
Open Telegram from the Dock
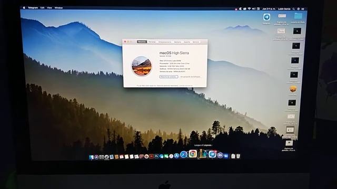coord(212,154)
